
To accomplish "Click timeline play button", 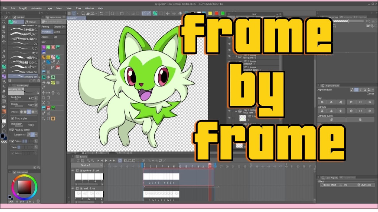I will (x=106, y=160).
